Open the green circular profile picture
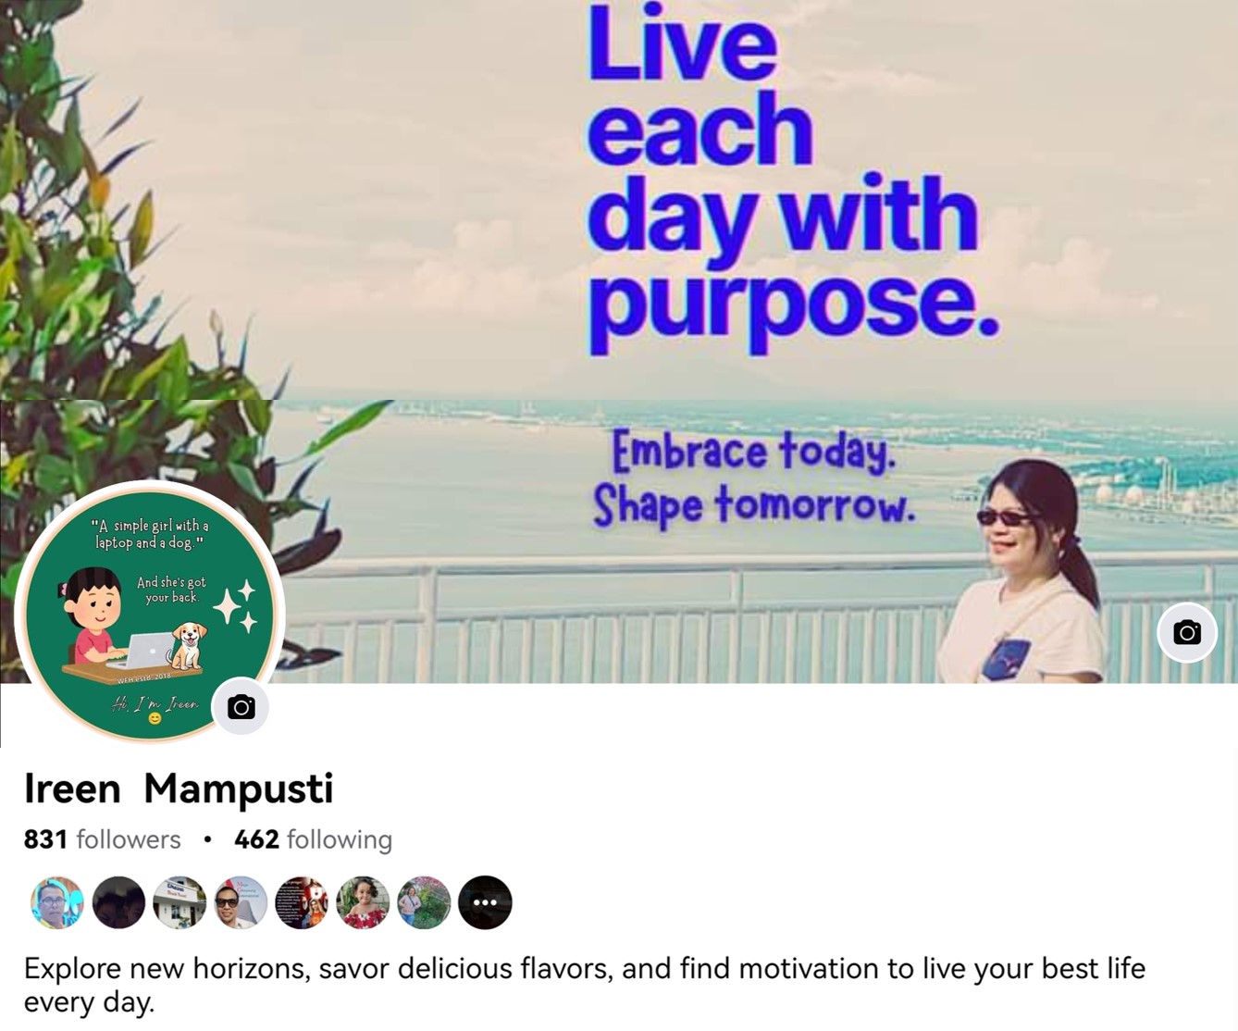1238x1031 pixels. point(150,613)
